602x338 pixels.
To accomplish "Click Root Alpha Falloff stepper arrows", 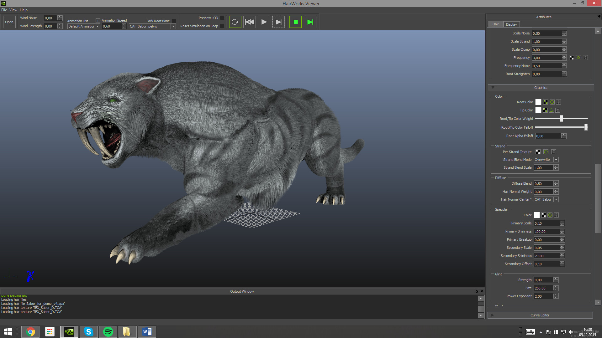I will click(x=563, y=136).
